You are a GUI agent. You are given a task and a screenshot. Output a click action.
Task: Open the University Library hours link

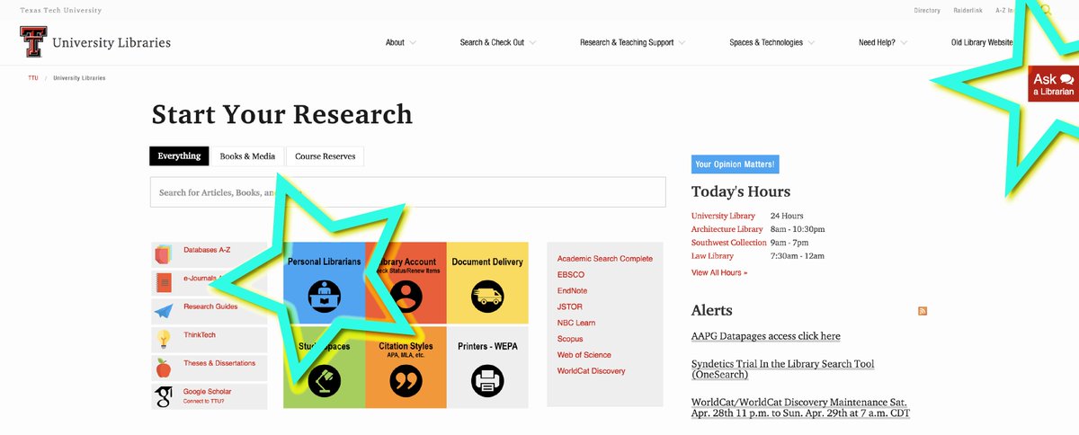click(723, 216)
